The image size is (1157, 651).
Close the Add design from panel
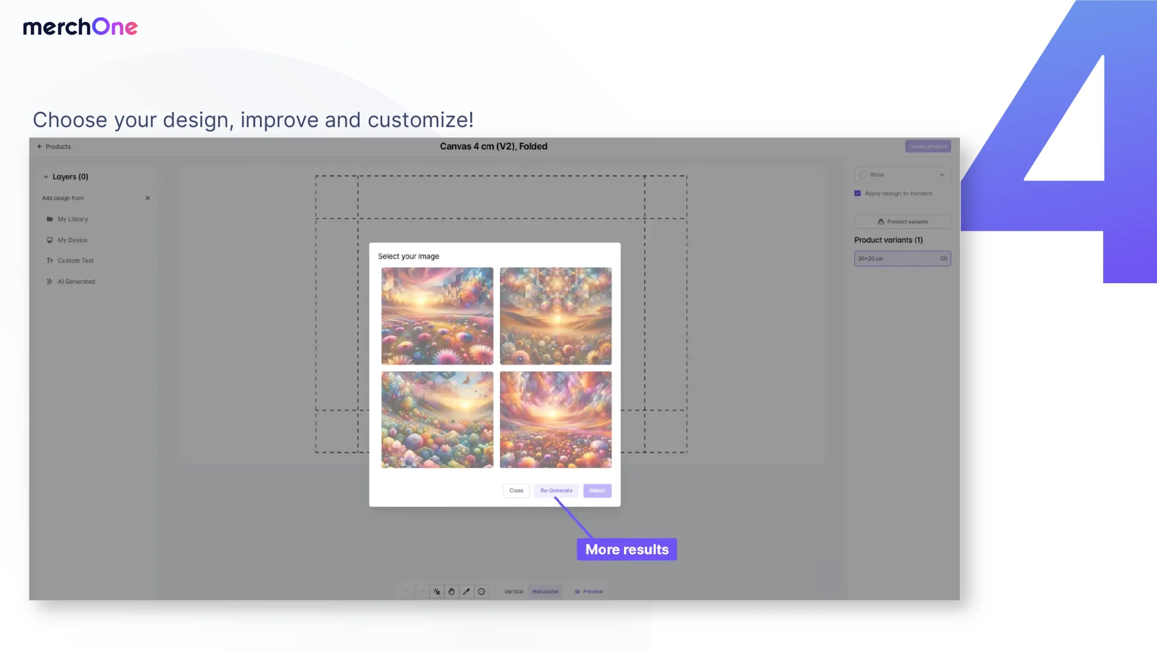[147, 198]
